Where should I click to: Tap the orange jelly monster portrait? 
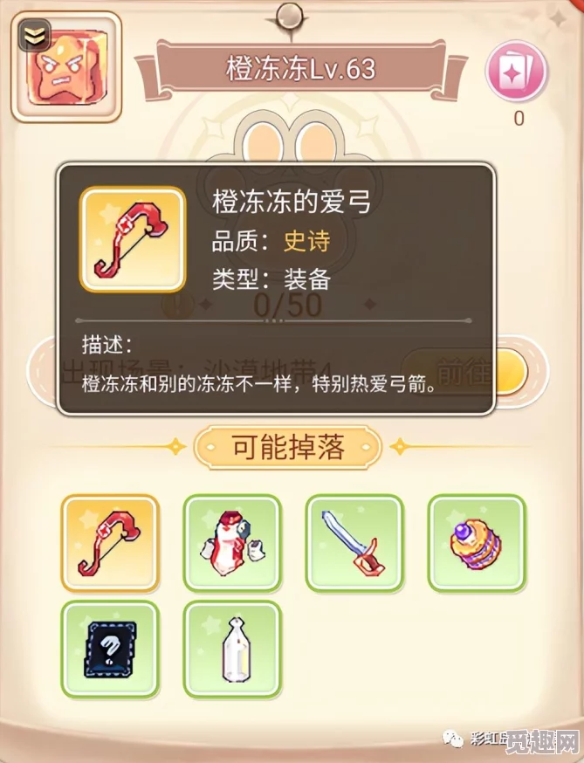66,66
